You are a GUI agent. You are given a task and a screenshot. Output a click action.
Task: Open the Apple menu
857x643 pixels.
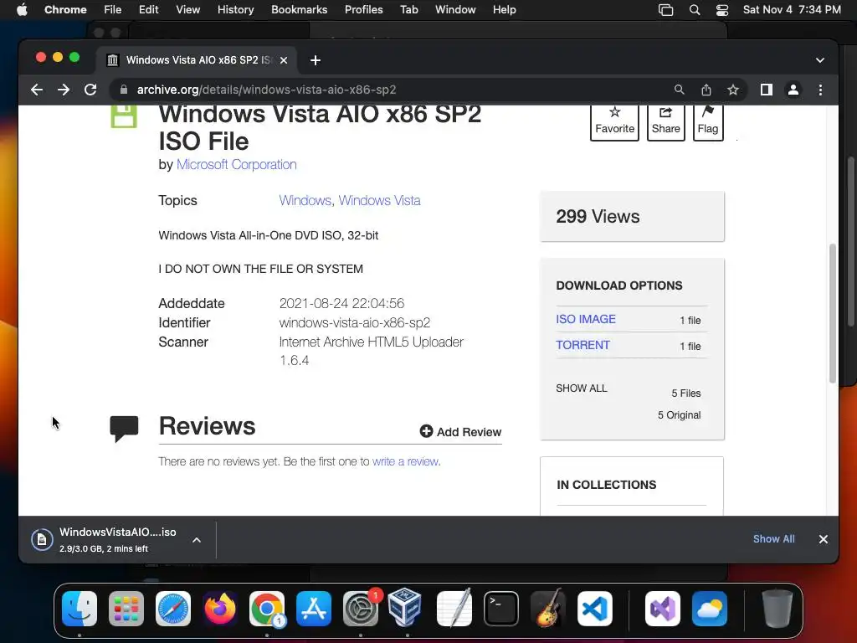pyautogui.click(x=22, y=10)
